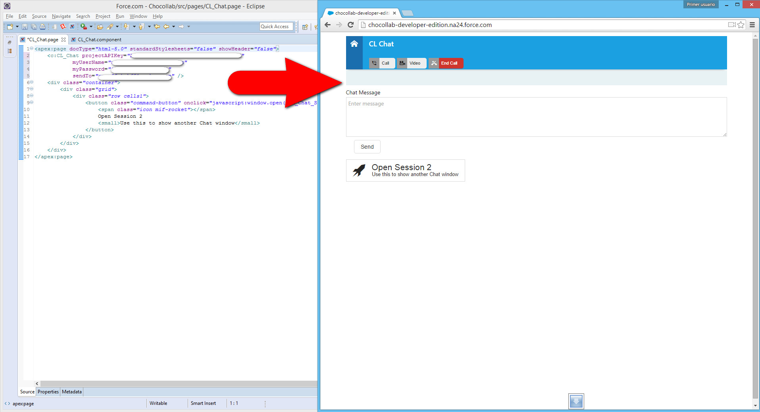Open the Next Annotation dropdown arrow
Screen dimensions: 760x412
tap(134, 27)
